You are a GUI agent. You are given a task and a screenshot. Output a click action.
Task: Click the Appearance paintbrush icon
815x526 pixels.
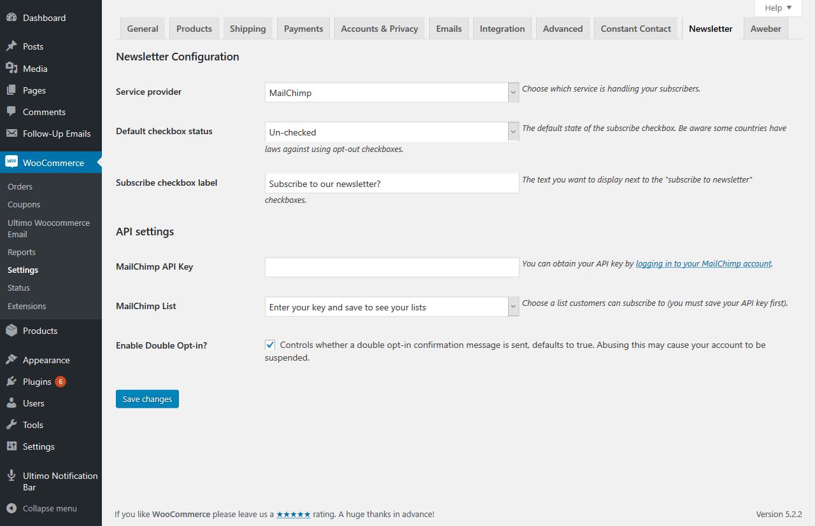pyautogui.click(x=11, y=360)
